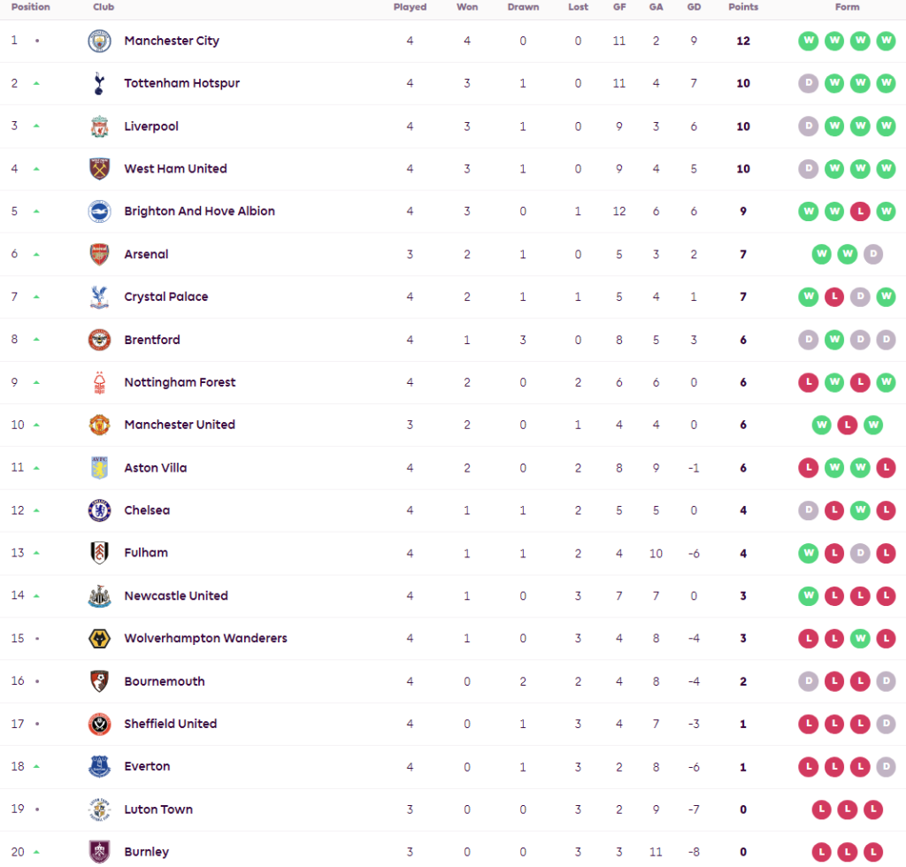Click the GD column header
This screenshot has width=906, height=867.
pyautogui.click(x=694, y=7)
